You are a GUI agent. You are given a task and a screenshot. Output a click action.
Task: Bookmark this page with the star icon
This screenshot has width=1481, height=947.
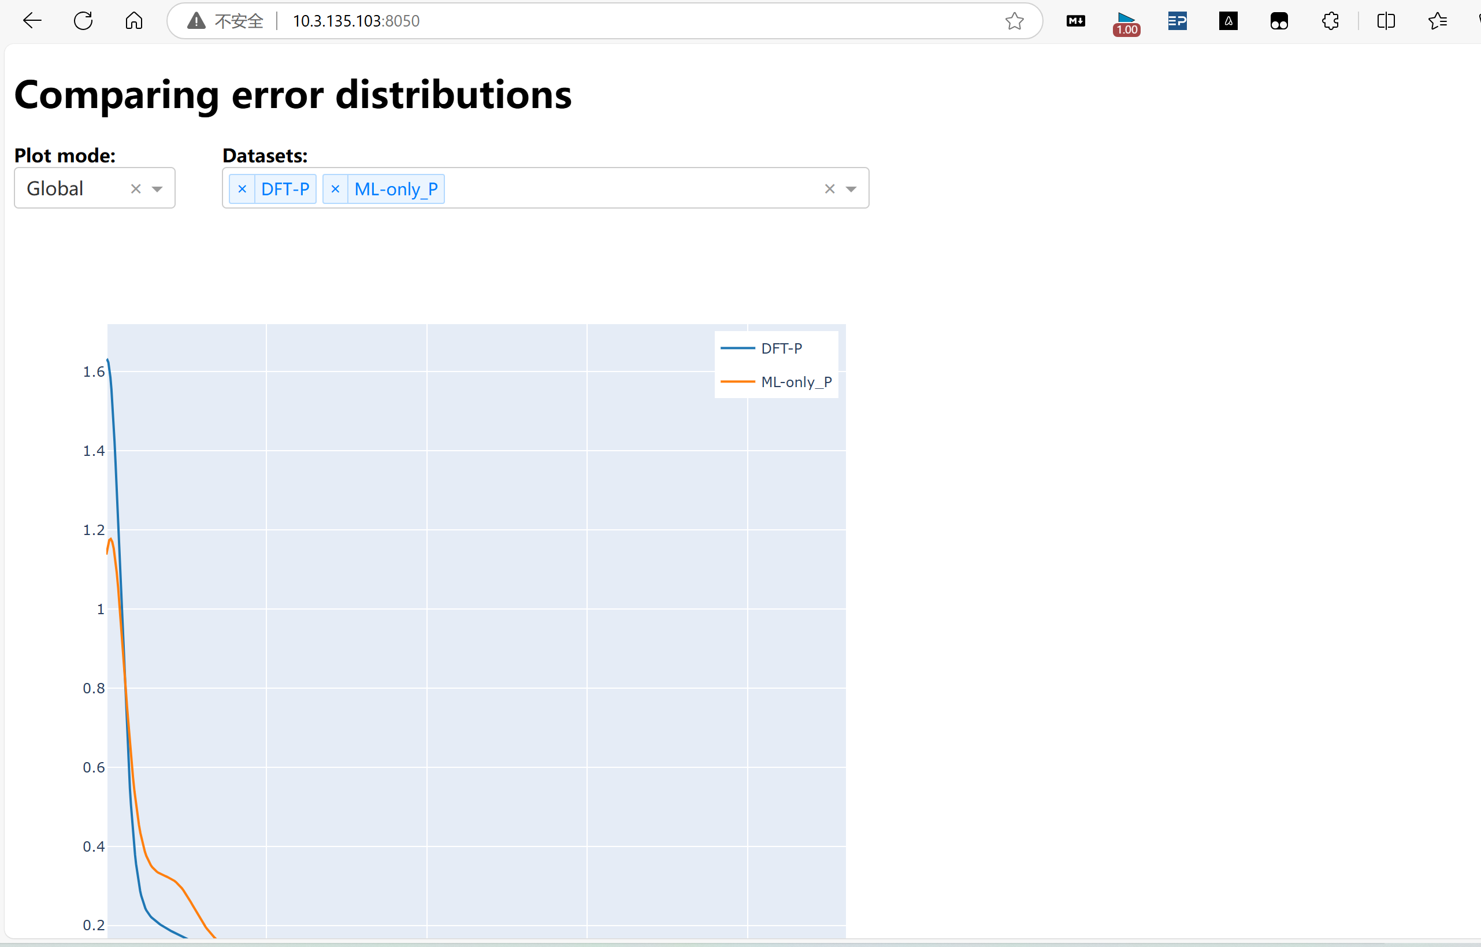click(x=1014, y=21)
